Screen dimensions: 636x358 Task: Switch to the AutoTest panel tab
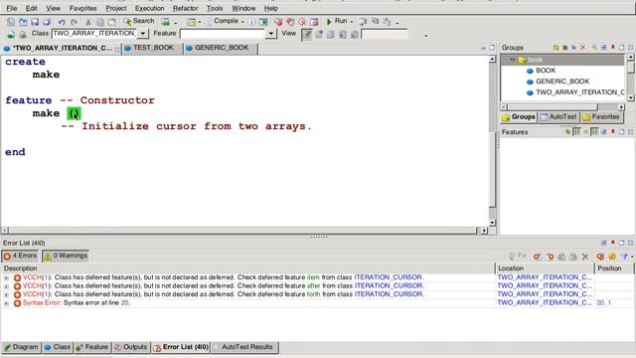point(558,117)
